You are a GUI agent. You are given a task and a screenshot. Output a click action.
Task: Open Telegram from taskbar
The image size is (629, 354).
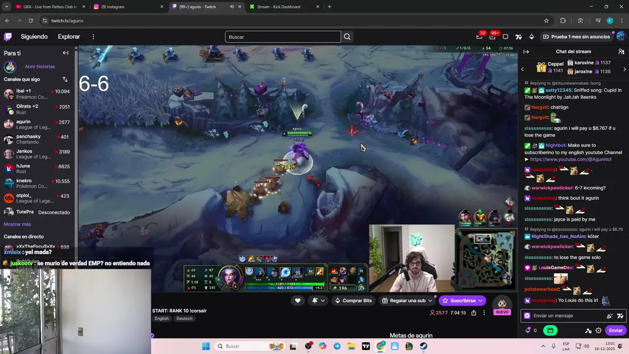[x=337, y=346]
